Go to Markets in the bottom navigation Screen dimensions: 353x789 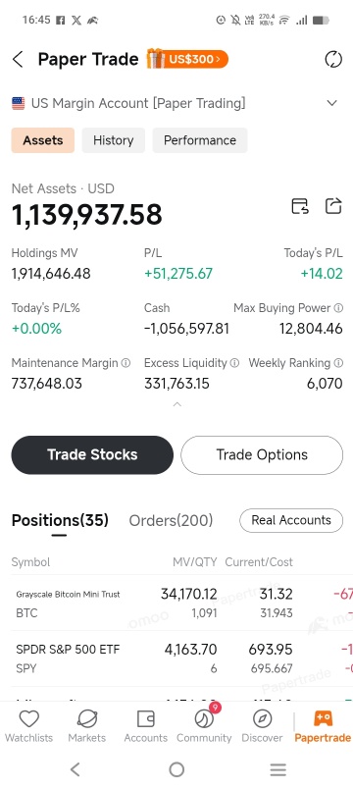click(87, 726)
